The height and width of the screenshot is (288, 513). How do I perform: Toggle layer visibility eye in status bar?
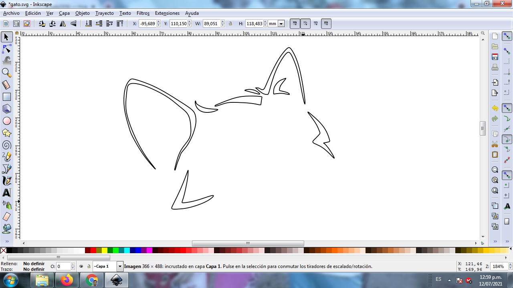(x=81, y=266)
